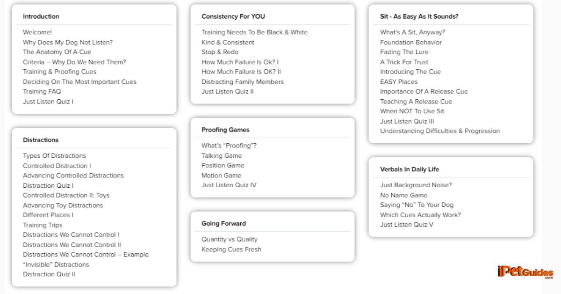Screen dimensions: 561x294
Task: Select Distraction Quiz II
Action: [x=49, y=274]
